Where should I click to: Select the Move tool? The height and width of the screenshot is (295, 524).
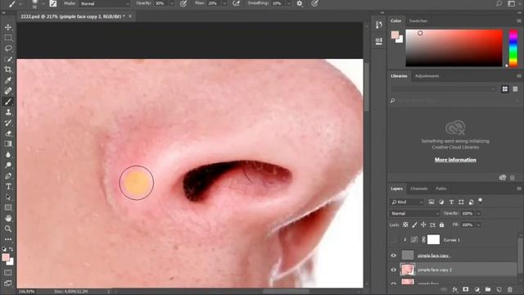click(8, 27)
